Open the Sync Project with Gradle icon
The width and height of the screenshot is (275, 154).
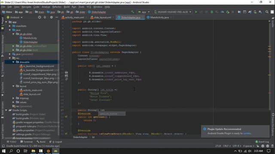pos(250,12)
